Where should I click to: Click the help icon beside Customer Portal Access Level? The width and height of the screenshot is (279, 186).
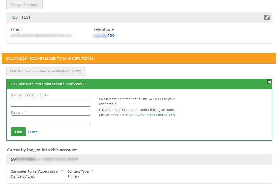[62, 171]
